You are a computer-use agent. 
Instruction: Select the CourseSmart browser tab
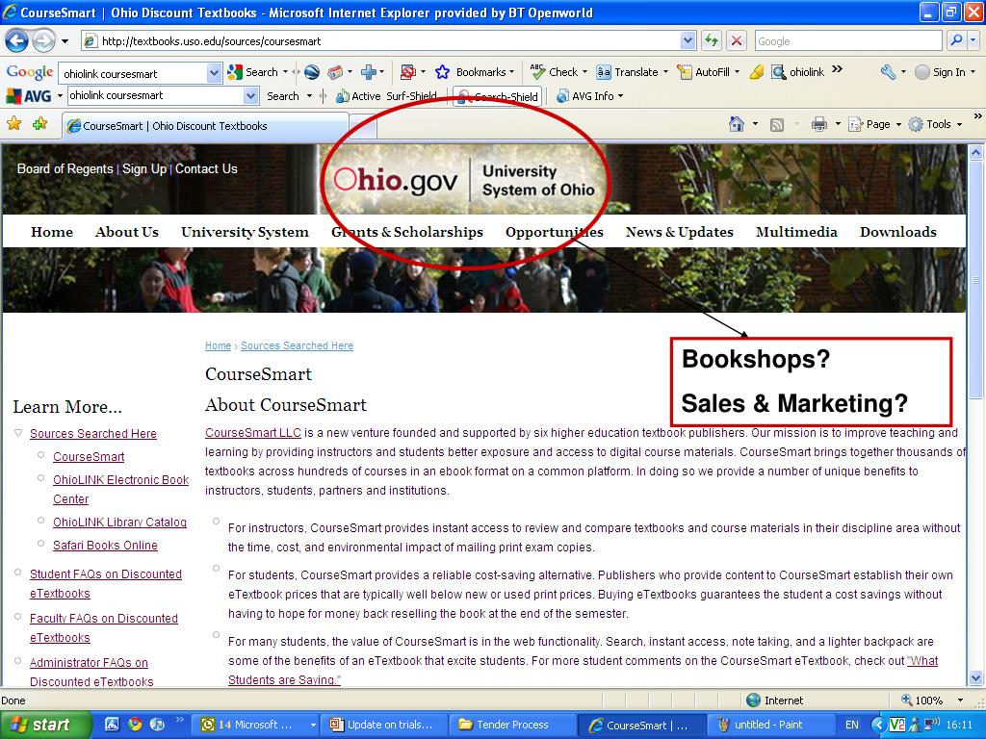tap(205, 126)
